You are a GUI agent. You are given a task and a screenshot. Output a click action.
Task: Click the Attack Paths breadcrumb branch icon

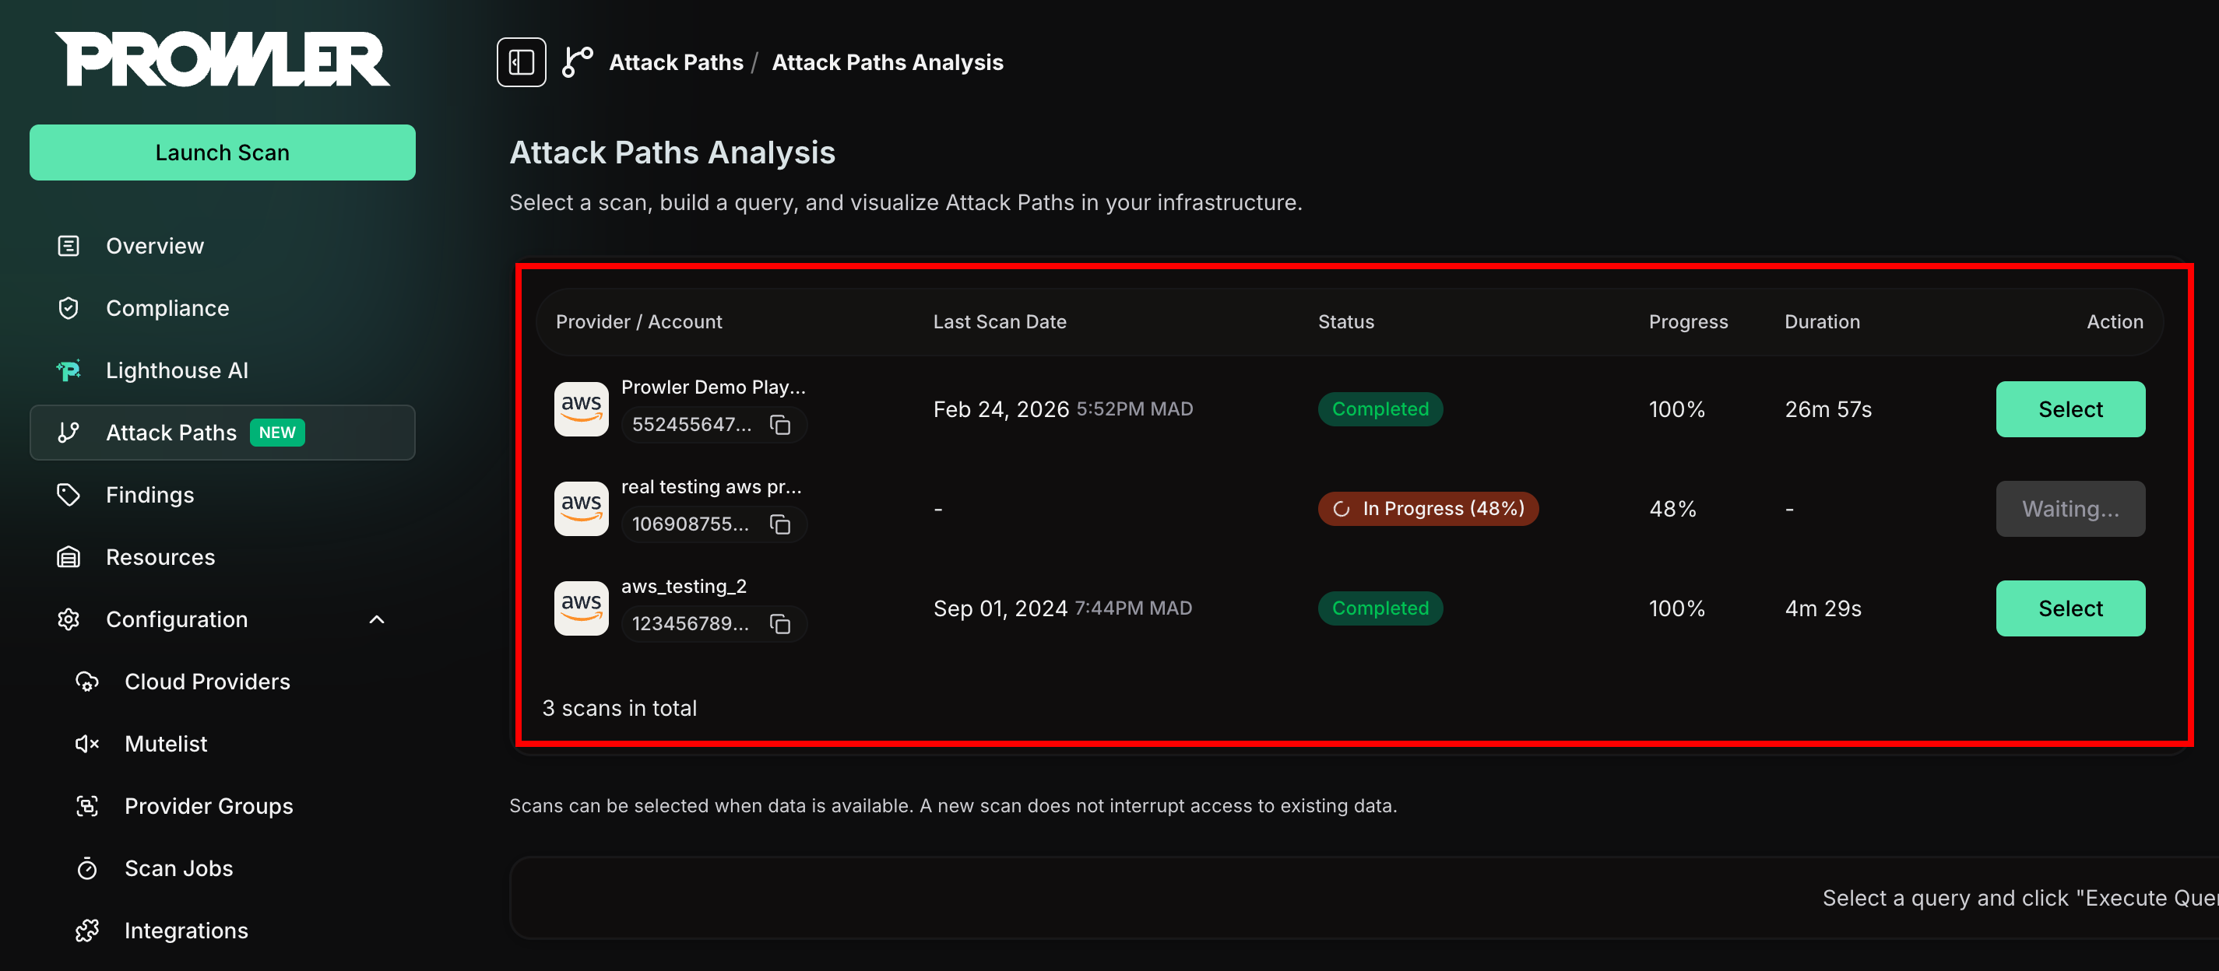tap(577, 62)
